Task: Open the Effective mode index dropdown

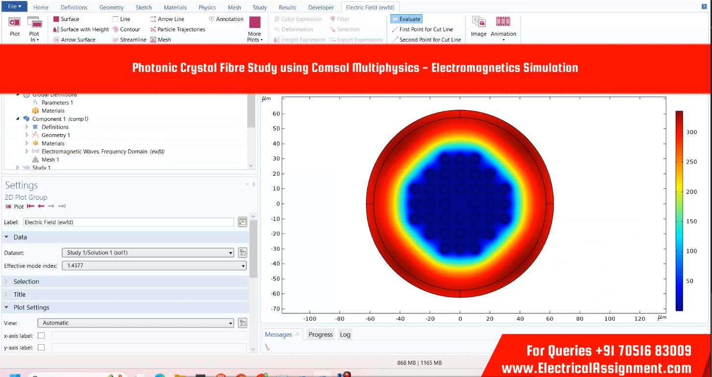Action: [154, 266]
